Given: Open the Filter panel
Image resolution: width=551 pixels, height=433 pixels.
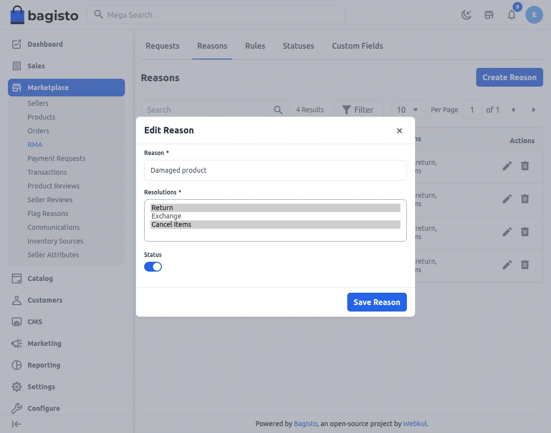Looking at the screenshot, I should point(359,109).
